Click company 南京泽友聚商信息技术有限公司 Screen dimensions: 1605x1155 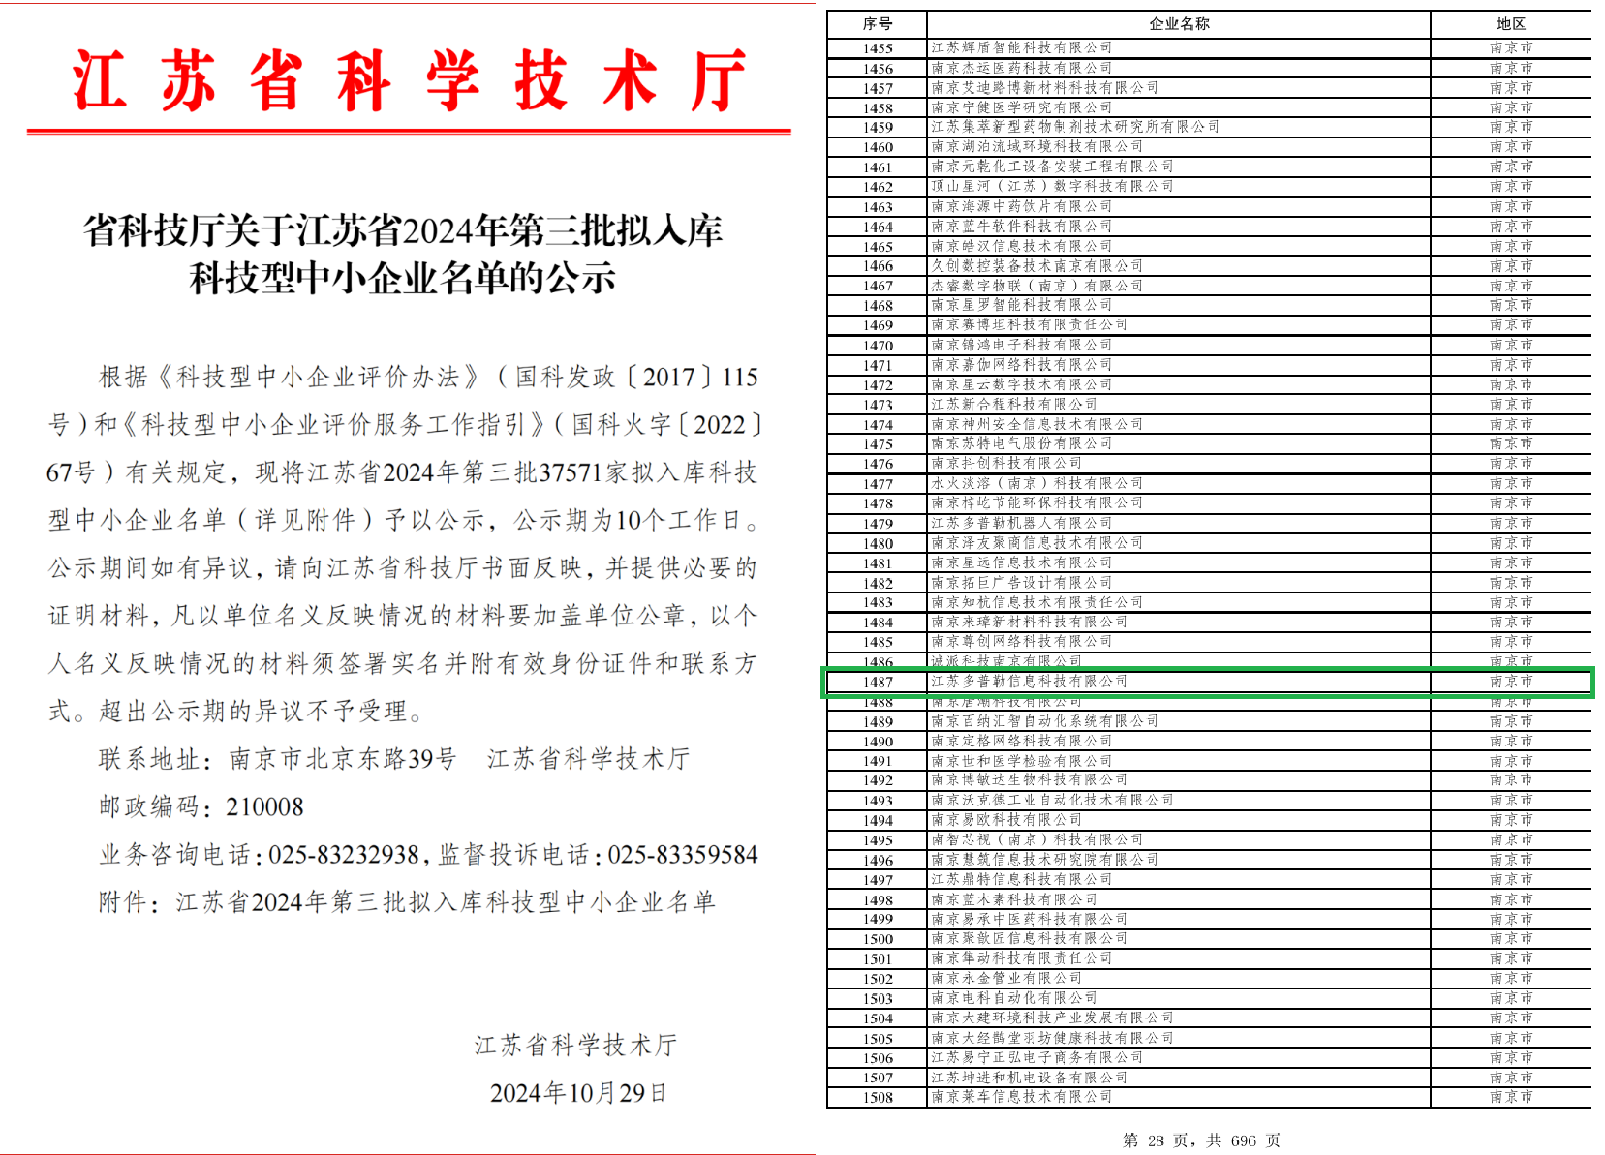tap(1037, 542)
